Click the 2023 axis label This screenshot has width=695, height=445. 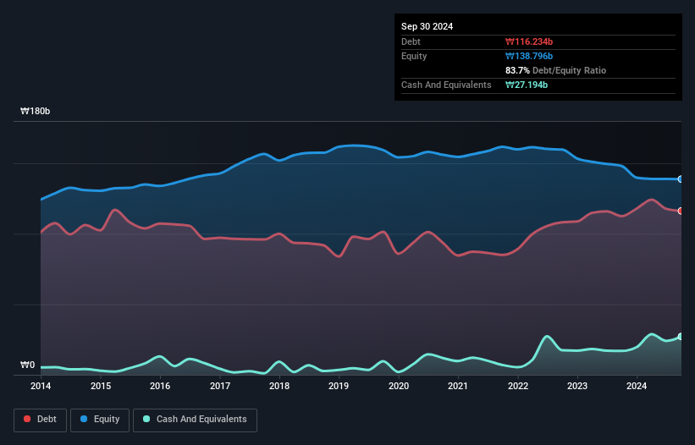[x=577, y=386]
